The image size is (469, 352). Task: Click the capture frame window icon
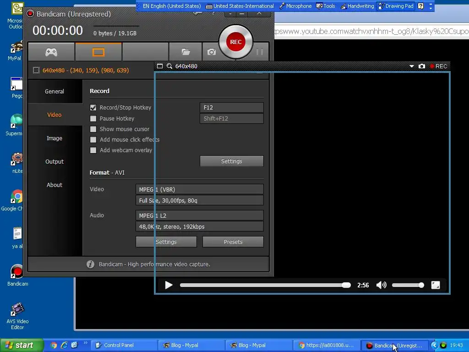coord(160,66)
